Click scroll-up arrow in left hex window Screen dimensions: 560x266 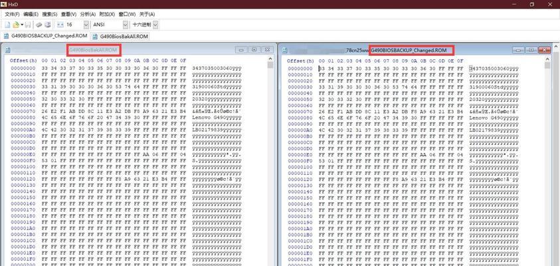[x=270, y=59]
